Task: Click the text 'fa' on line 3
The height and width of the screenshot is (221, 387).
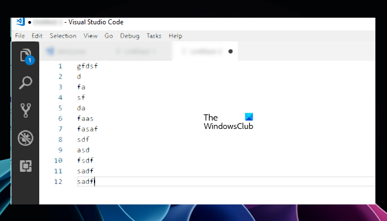Action: point(81,87)
